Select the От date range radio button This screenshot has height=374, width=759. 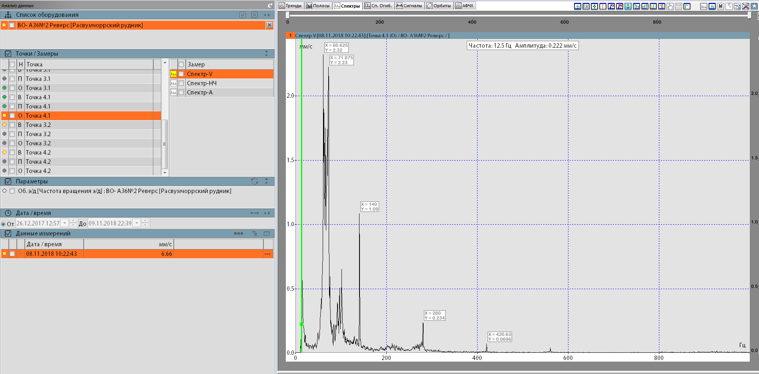pyautogui.click(x=3, y=224)
